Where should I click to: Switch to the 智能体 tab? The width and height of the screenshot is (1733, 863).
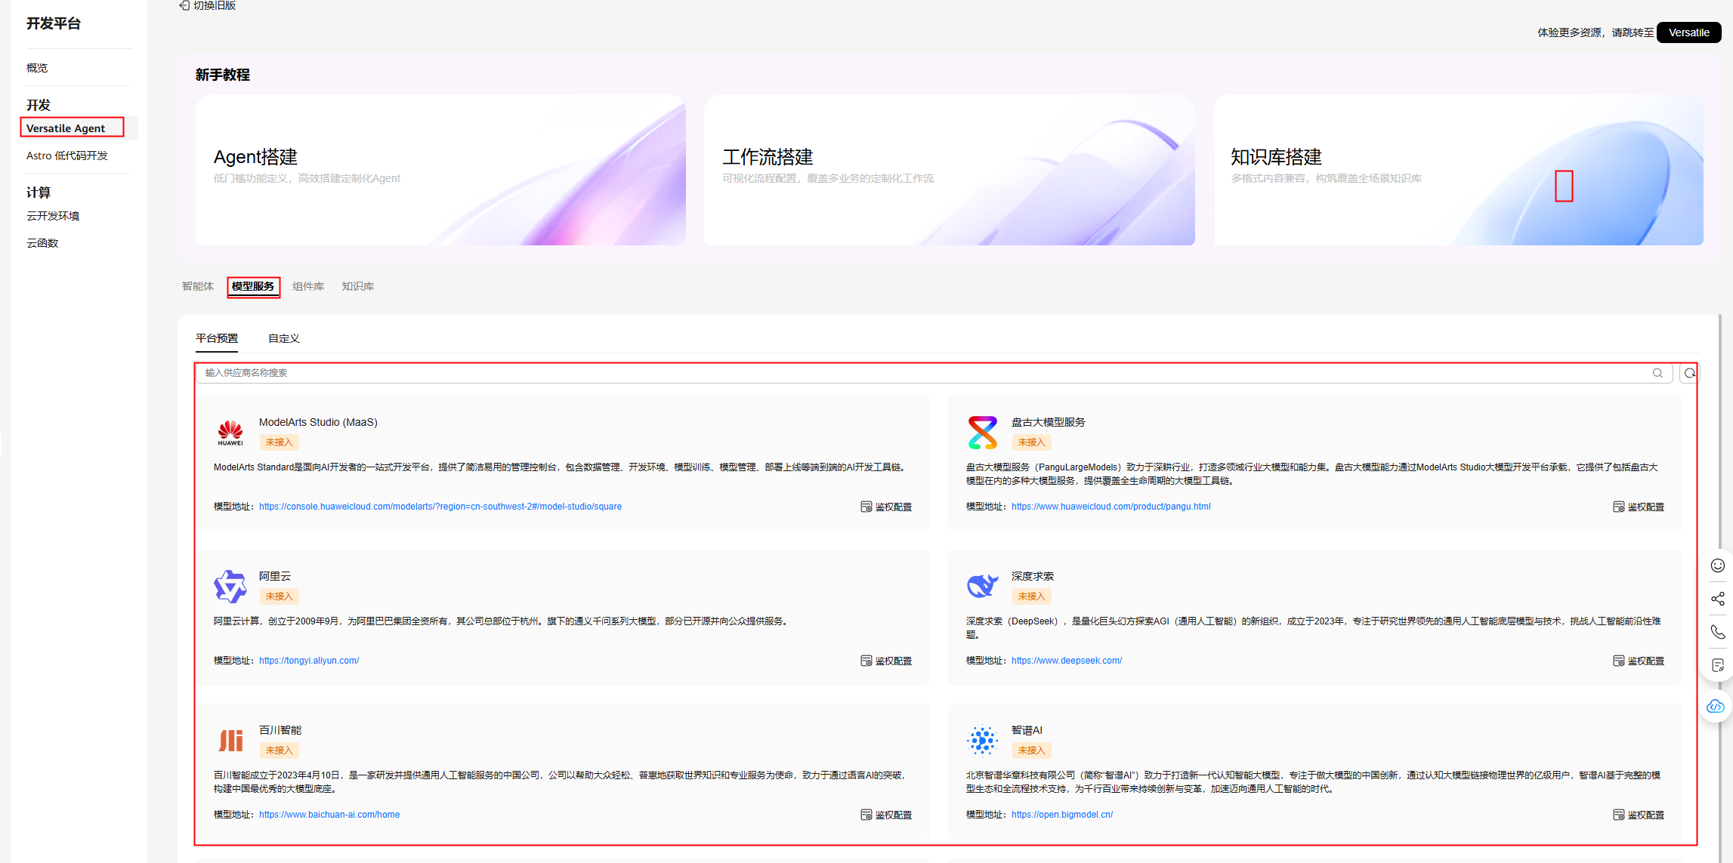[198, 286]
